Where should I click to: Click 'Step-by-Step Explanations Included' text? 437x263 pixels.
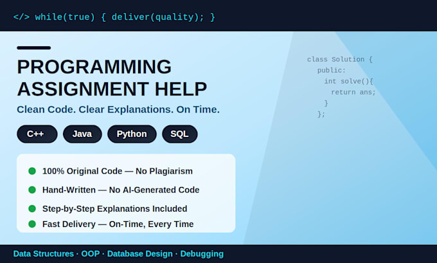114,208
